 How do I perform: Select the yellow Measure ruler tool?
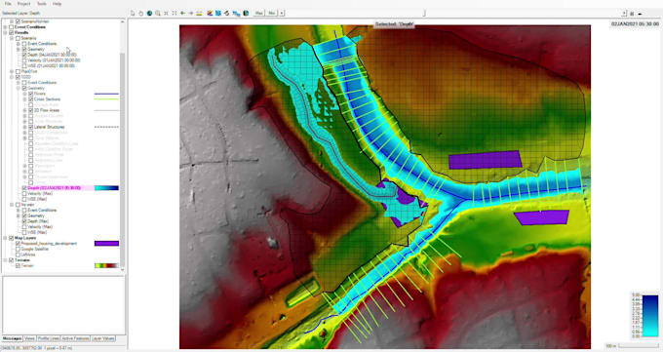199,13
